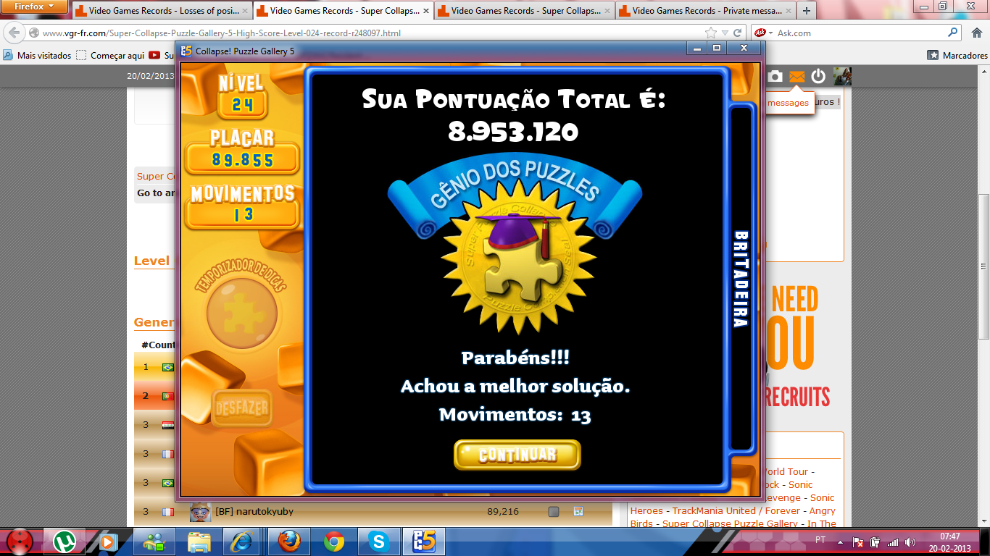
Task: Open Skype from the taskbar
Action: pos(378,541)
